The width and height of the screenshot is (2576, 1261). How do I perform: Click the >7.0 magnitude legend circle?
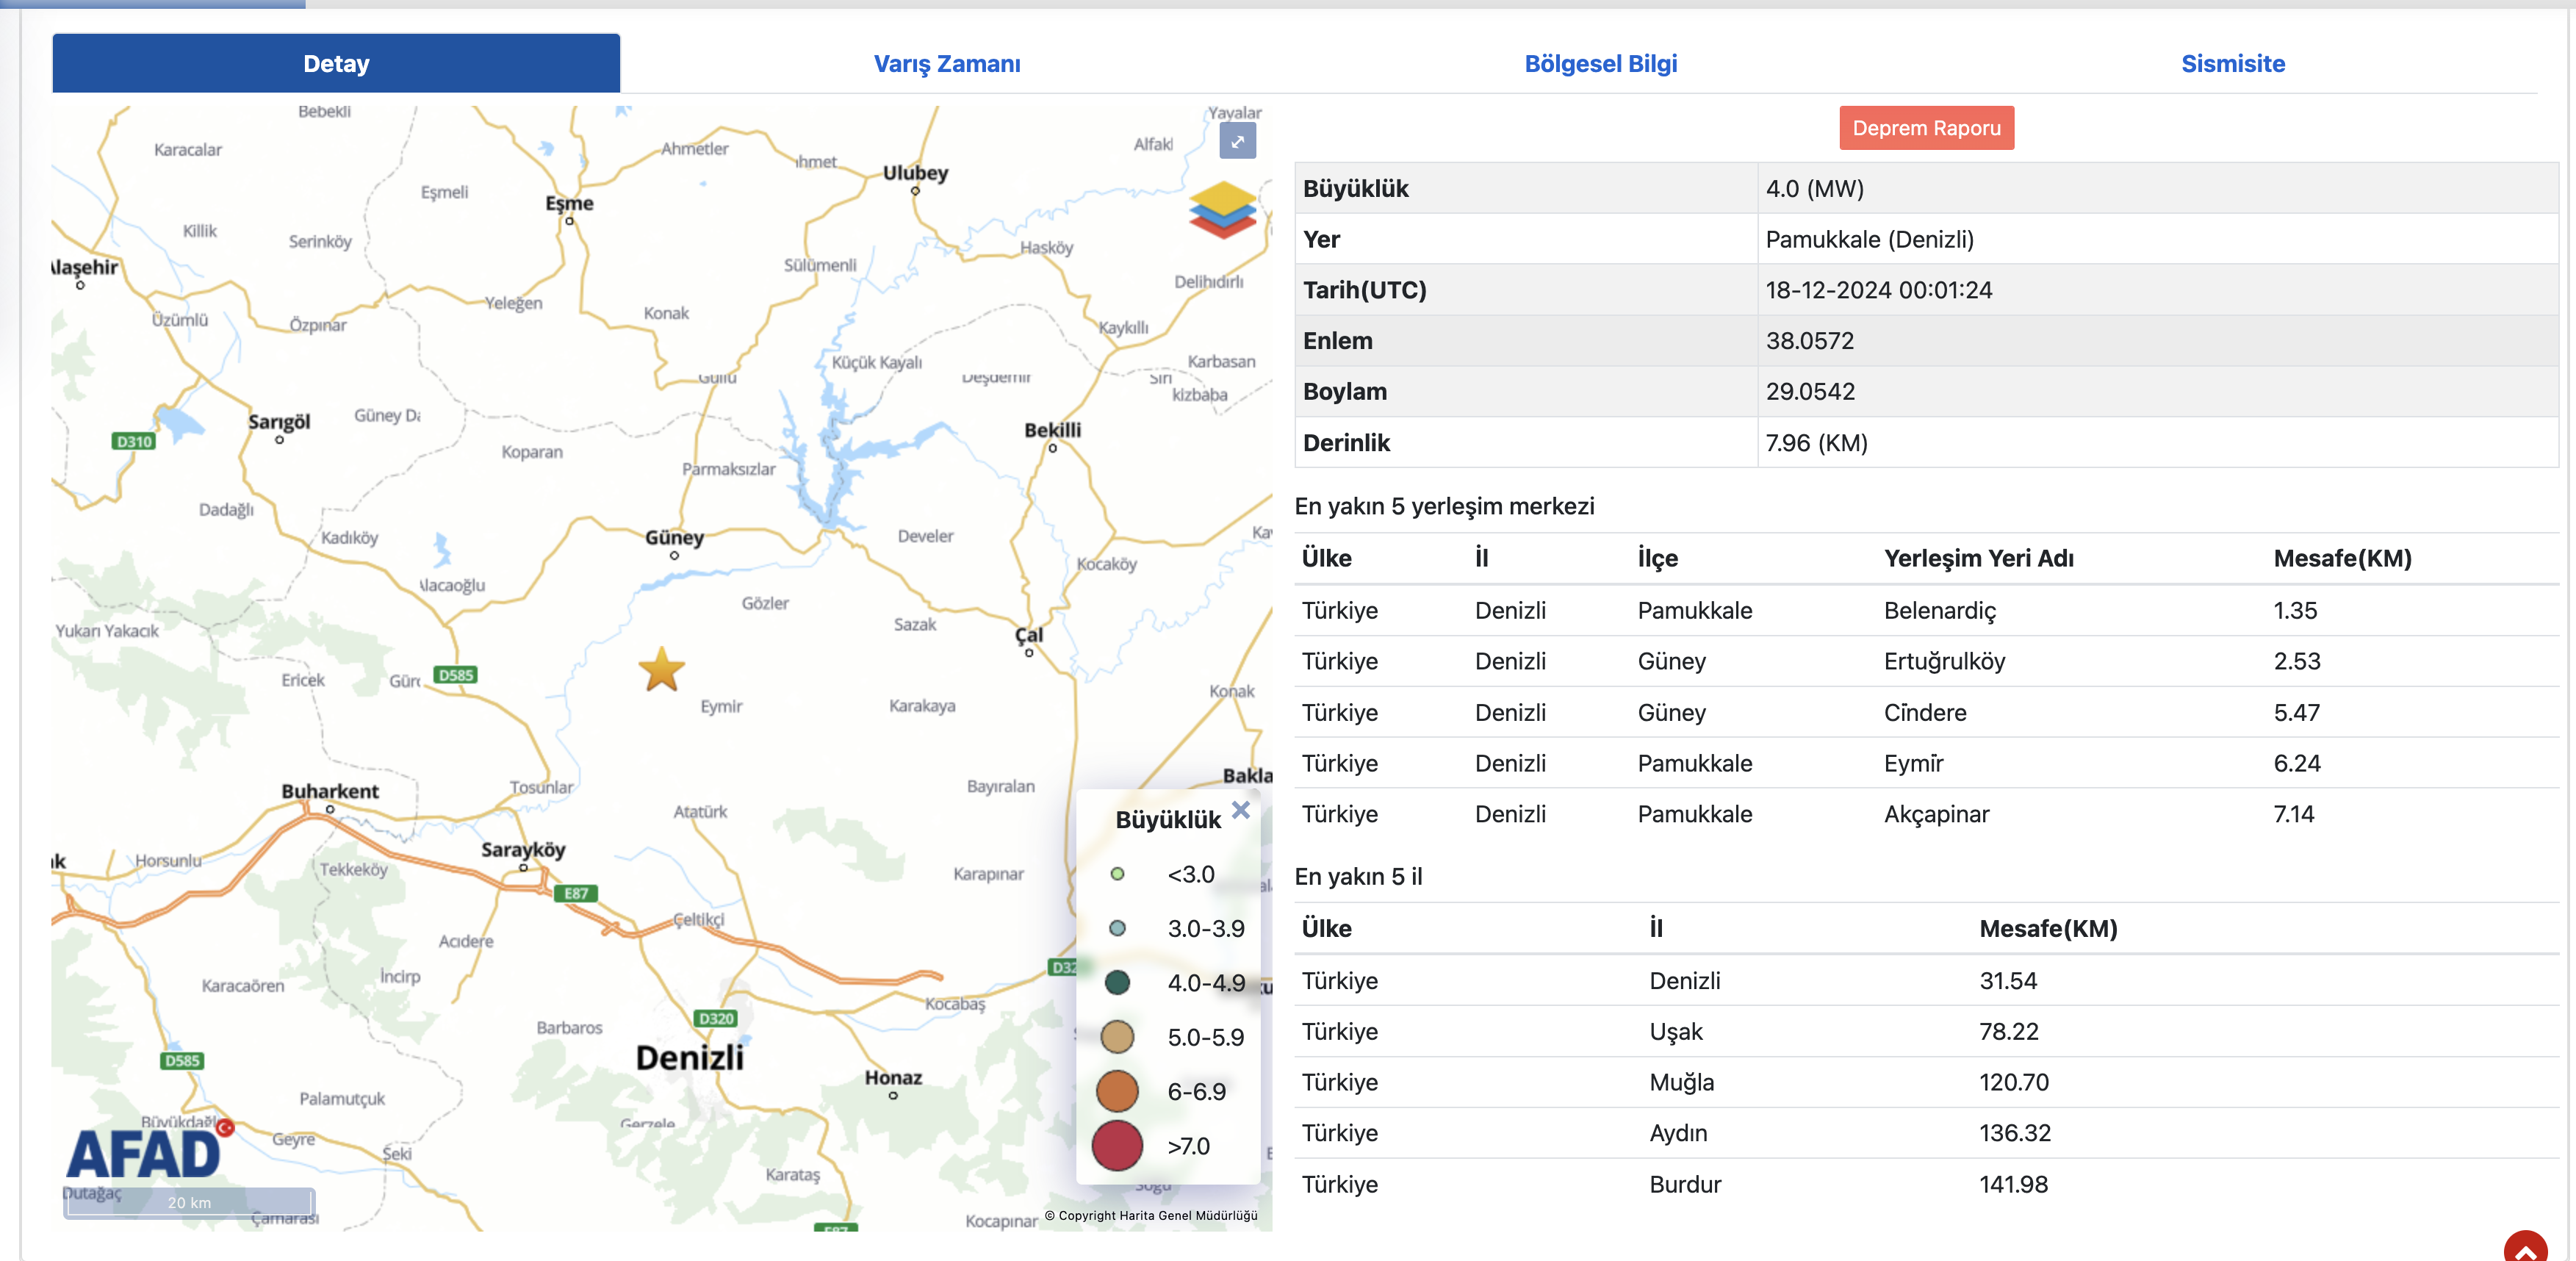tap(1117, 1146)
